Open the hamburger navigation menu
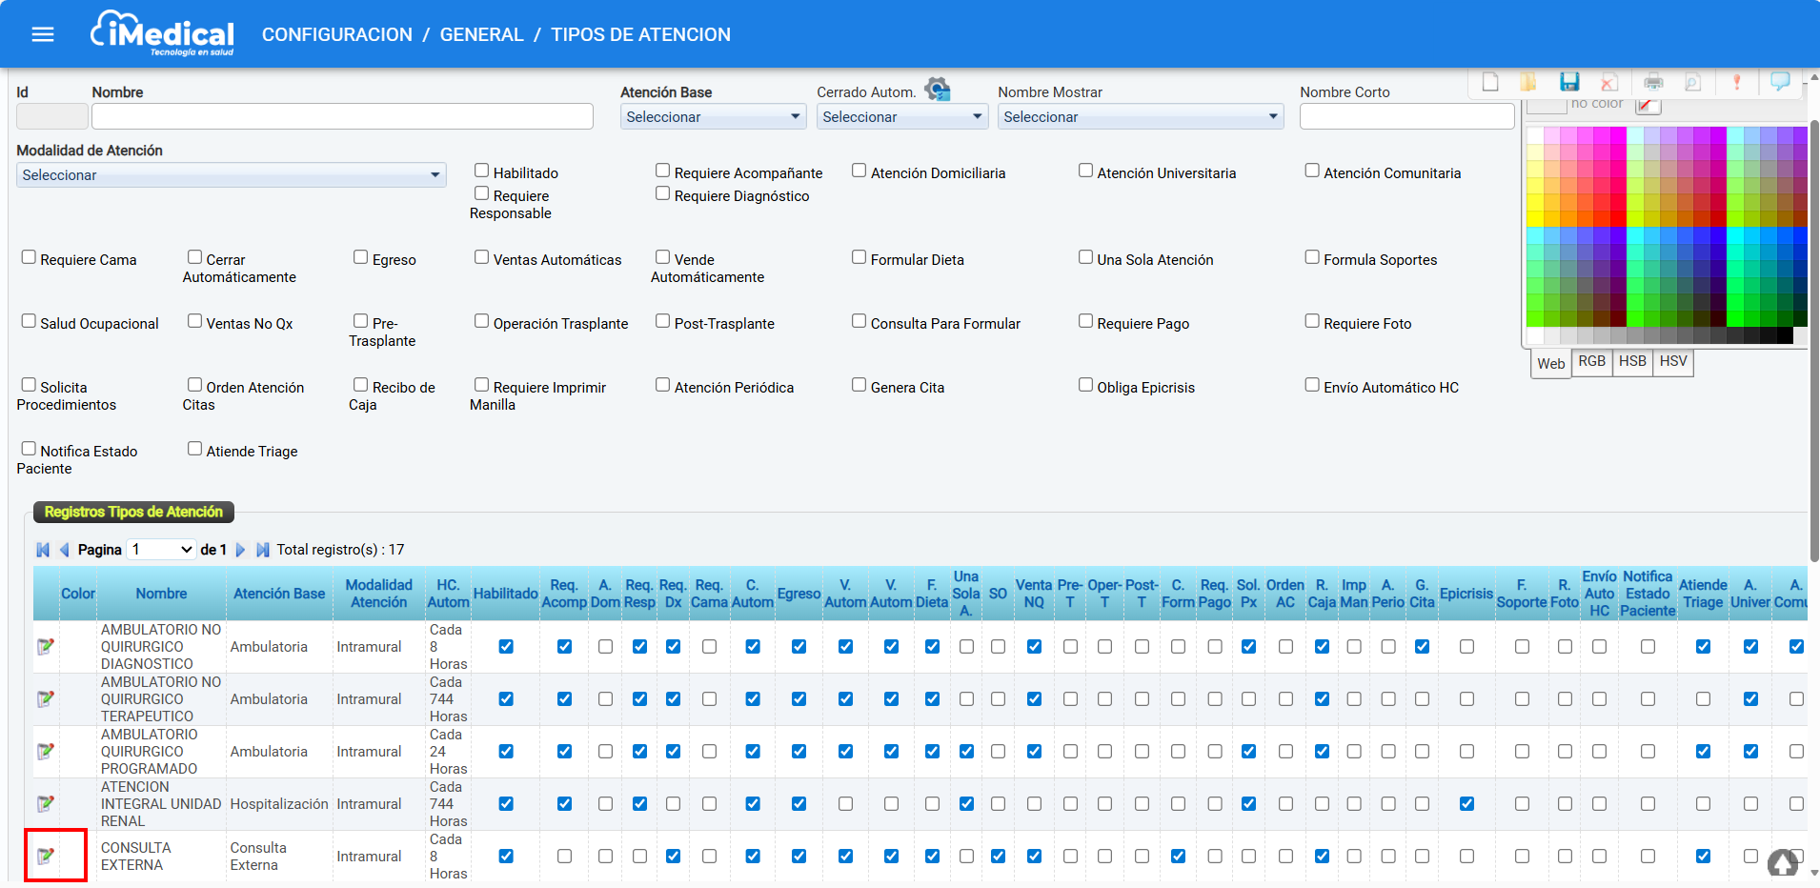 (x=43, y=34)
